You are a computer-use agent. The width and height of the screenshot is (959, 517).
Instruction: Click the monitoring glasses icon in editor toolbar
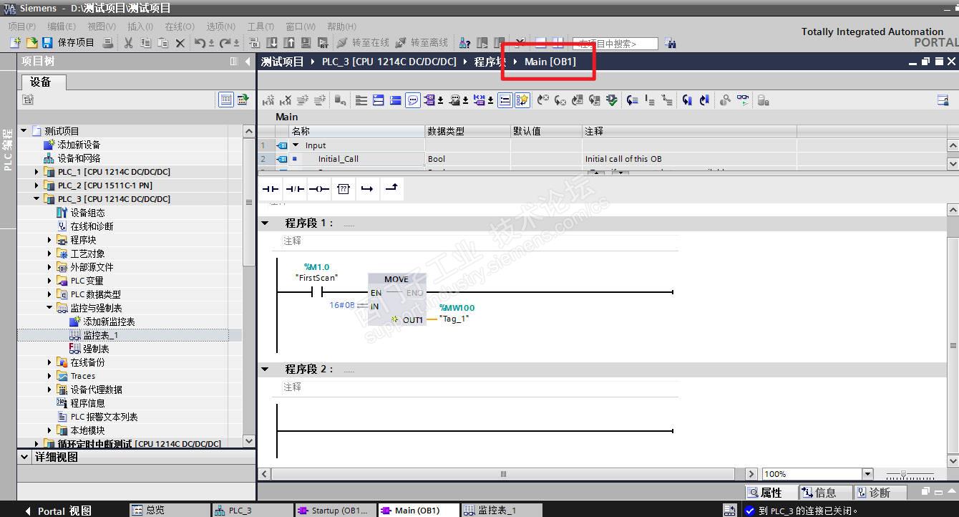click(x=743, y=100)
